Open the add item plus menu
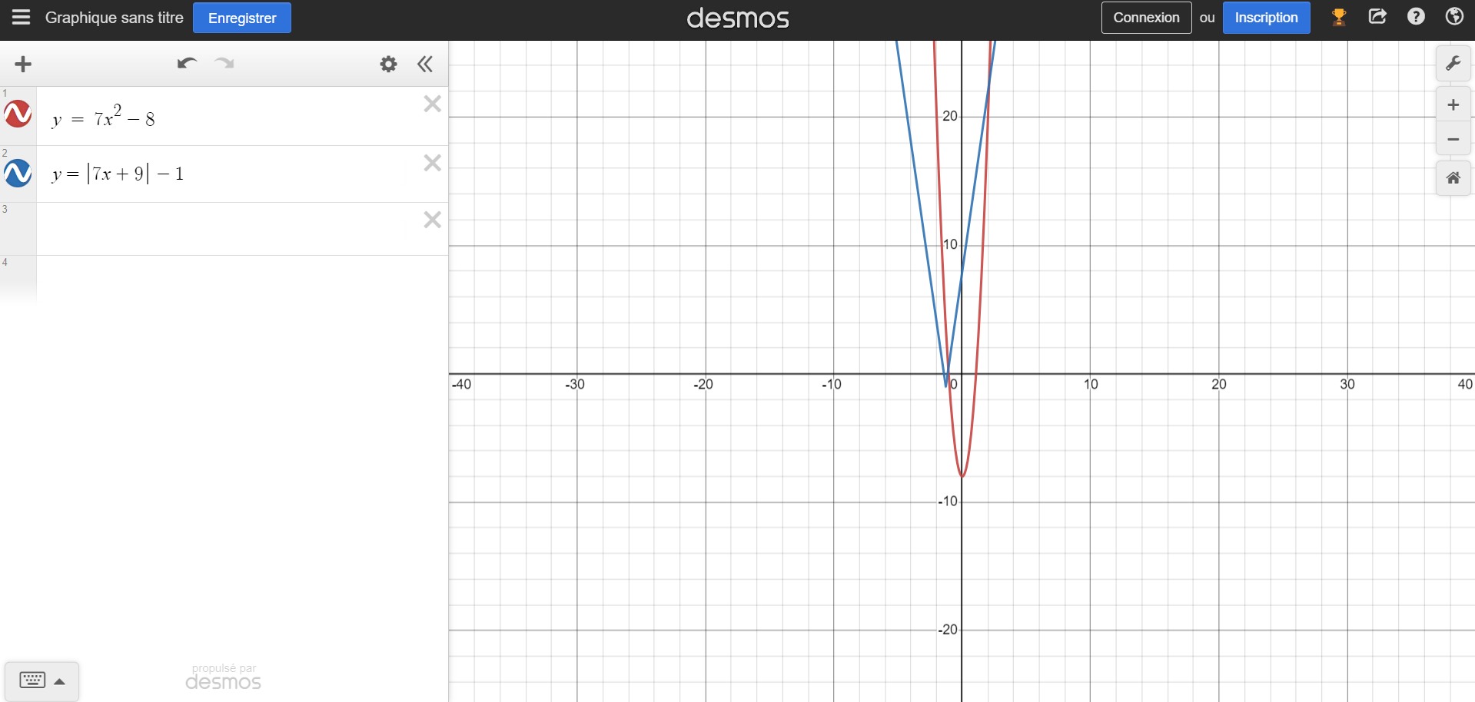Screen dimensions: 1475x702 coord(23,64)
